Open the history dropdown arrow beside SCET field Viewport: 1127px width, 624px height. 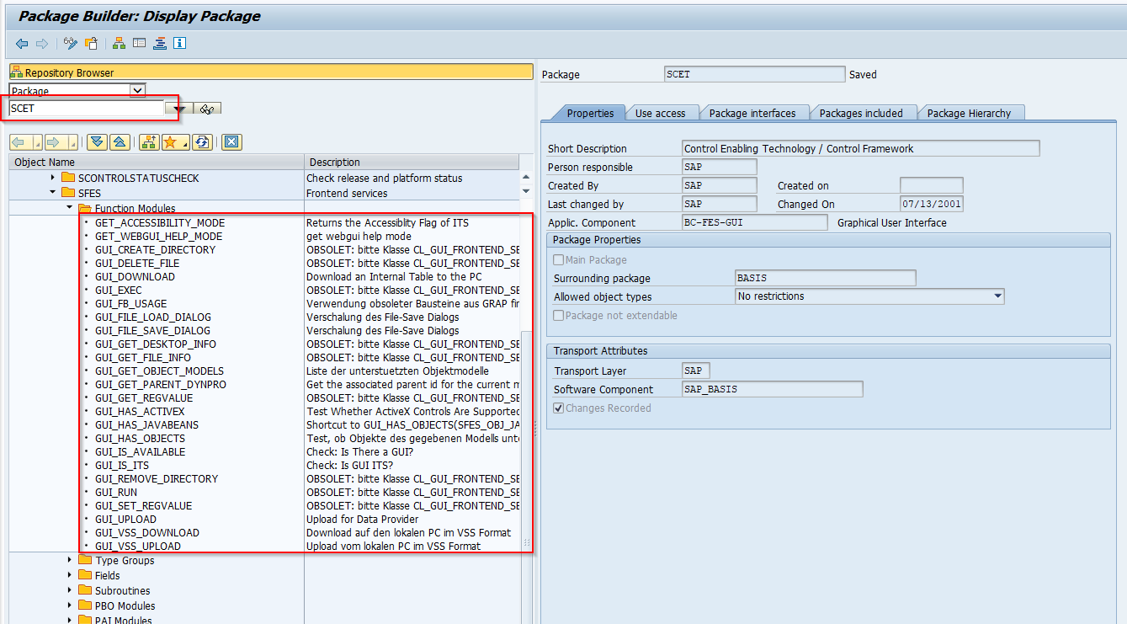click(x=179, y=109)
